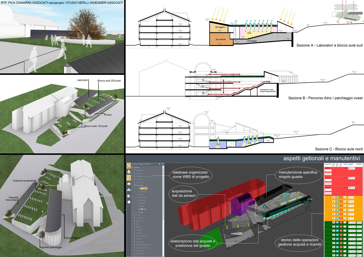Open the chip component icon at sidebar bottom
Viewport: 364px width, 257px height.
(x=129, y=202)
